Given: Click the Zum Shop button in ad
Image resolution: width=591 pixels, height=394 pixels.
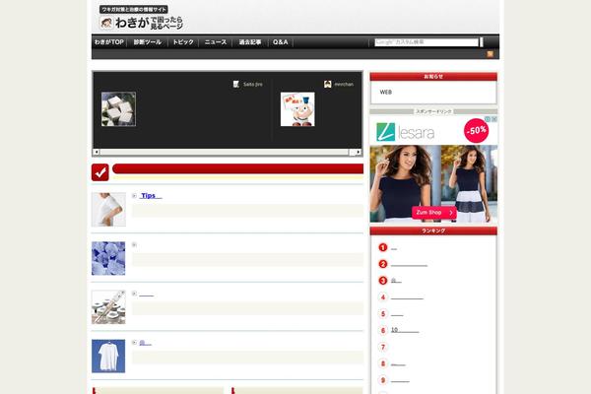Looking at the screenshot, I should pos(433,213).
